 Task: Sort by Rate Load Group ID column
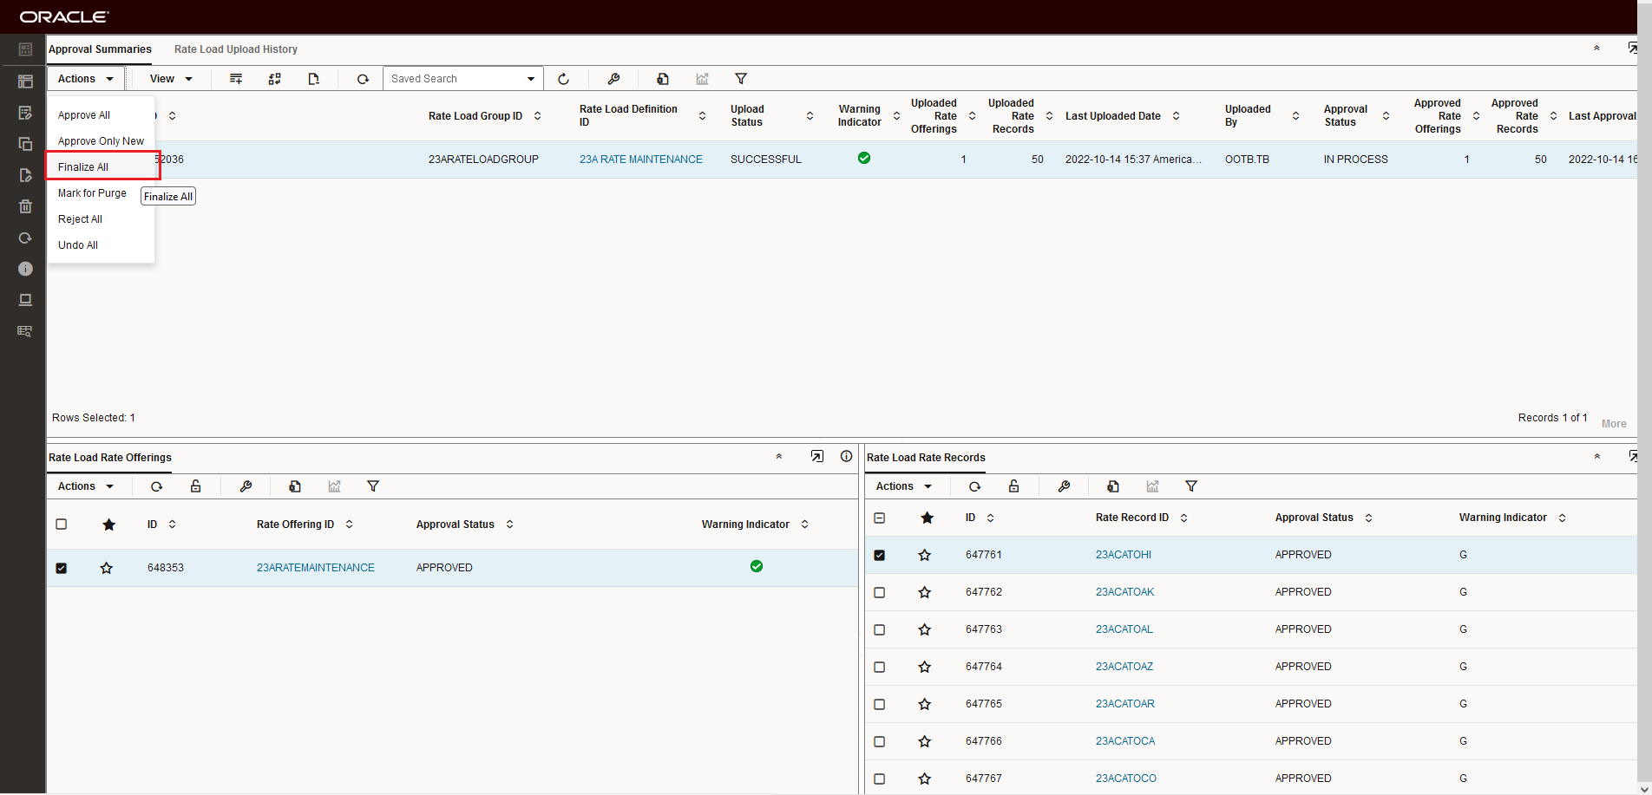[537, 116]
